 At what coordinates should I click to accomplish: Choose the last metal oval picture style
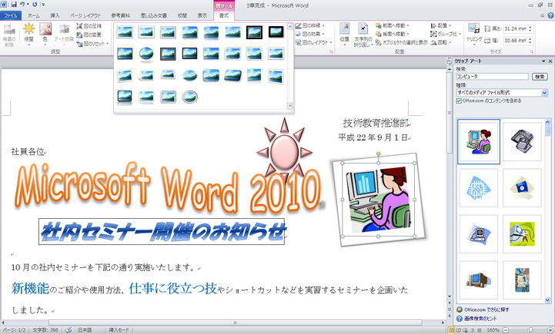pyautogui.click(x=189, y=97)
